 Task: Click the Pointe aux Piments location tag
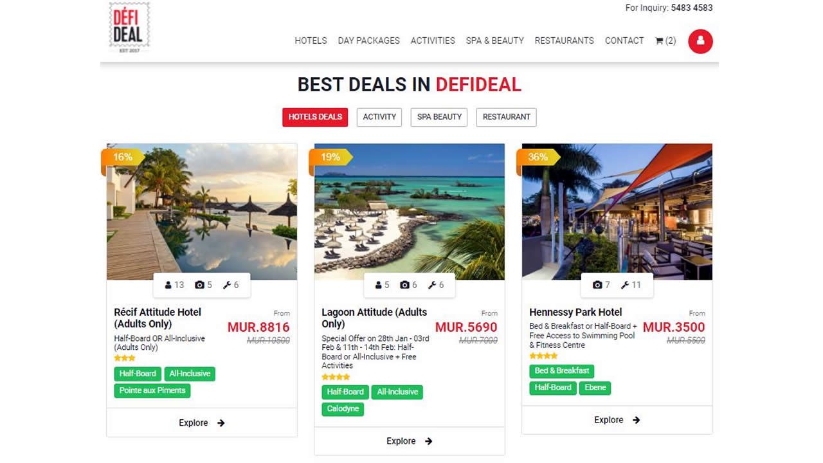152,390
